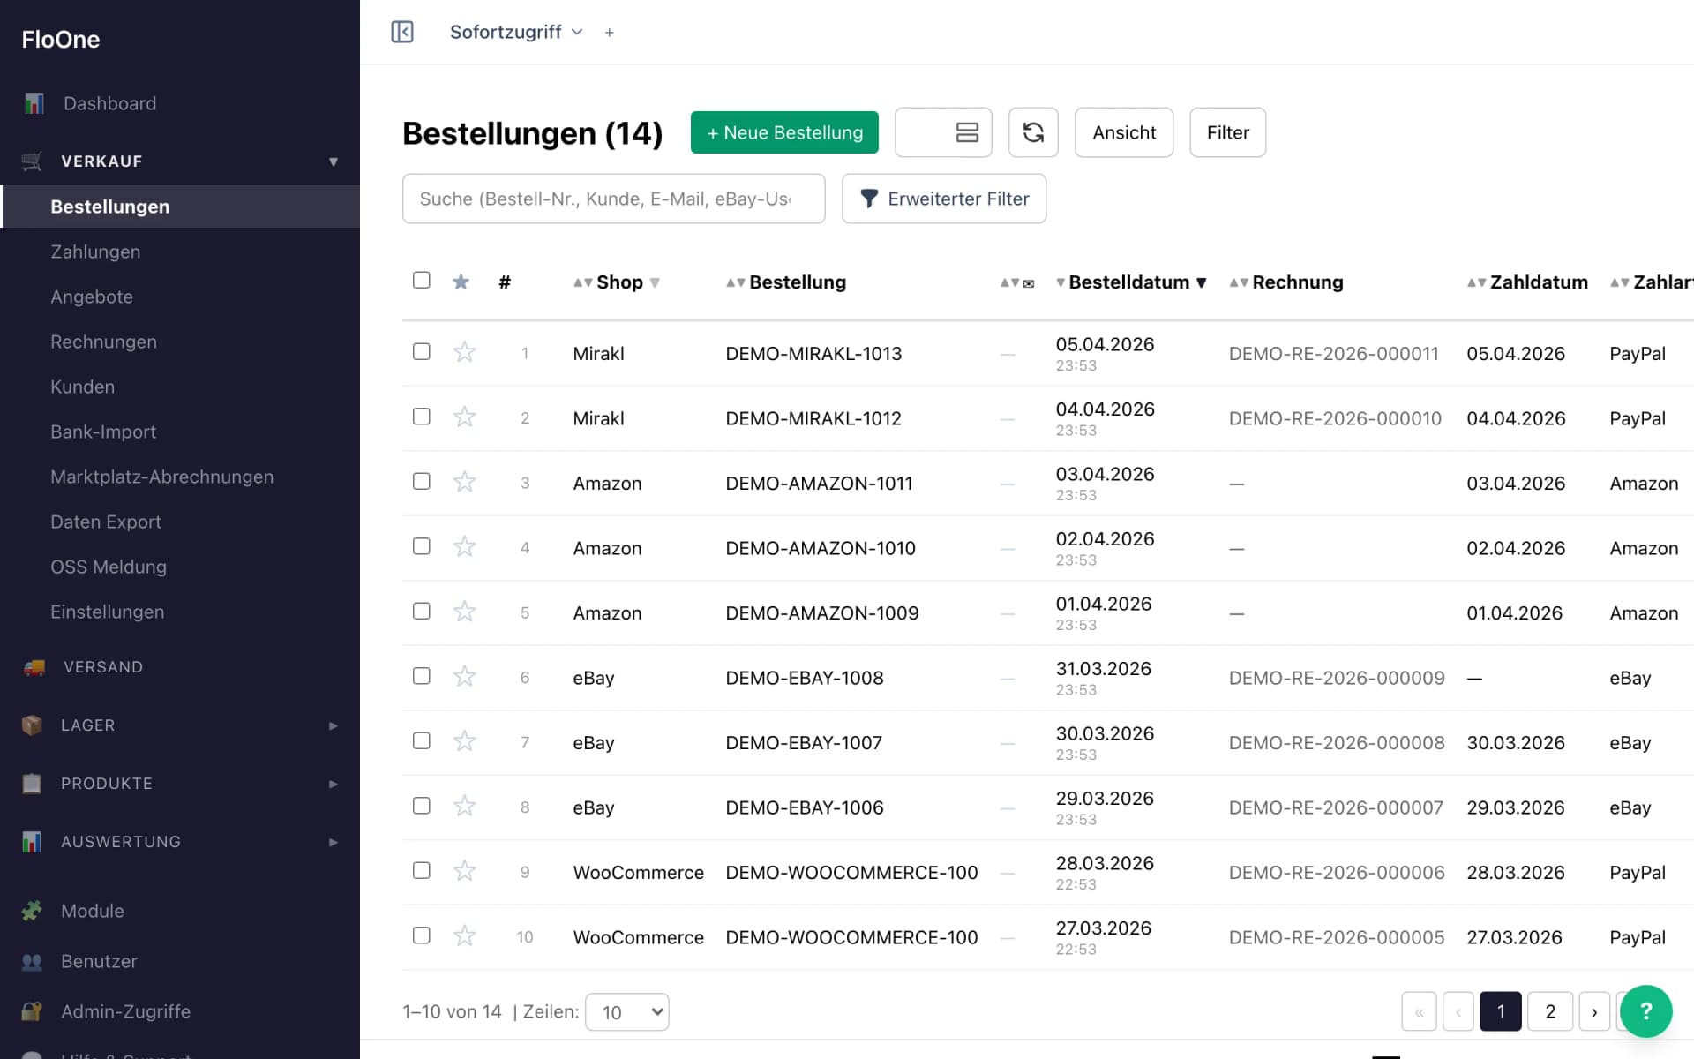Open the Zeilen rows-per-page dropdown
The width and height of the screenshot is (1694, 1059).
pyautogui.click(x=627, y=1012)
